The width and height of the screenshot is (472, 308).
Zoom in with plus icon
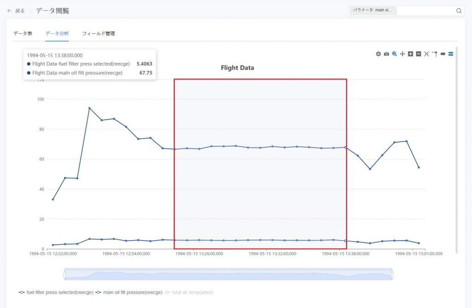click(411, 54)
